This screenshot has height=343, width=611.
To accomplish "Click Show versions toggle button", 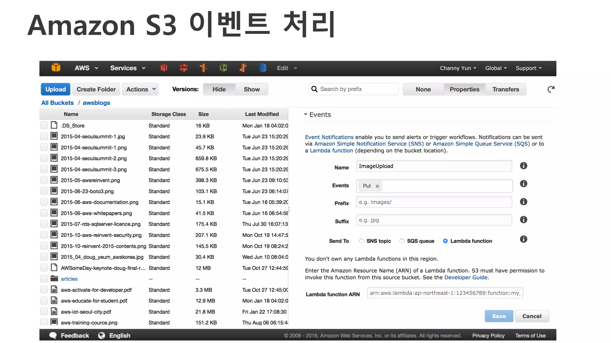I will click(x=252, y=89).
